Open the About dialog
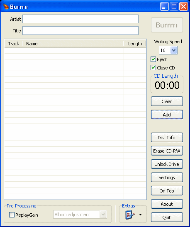This screenshot has height=227, width=190. [x=167, y=204]
